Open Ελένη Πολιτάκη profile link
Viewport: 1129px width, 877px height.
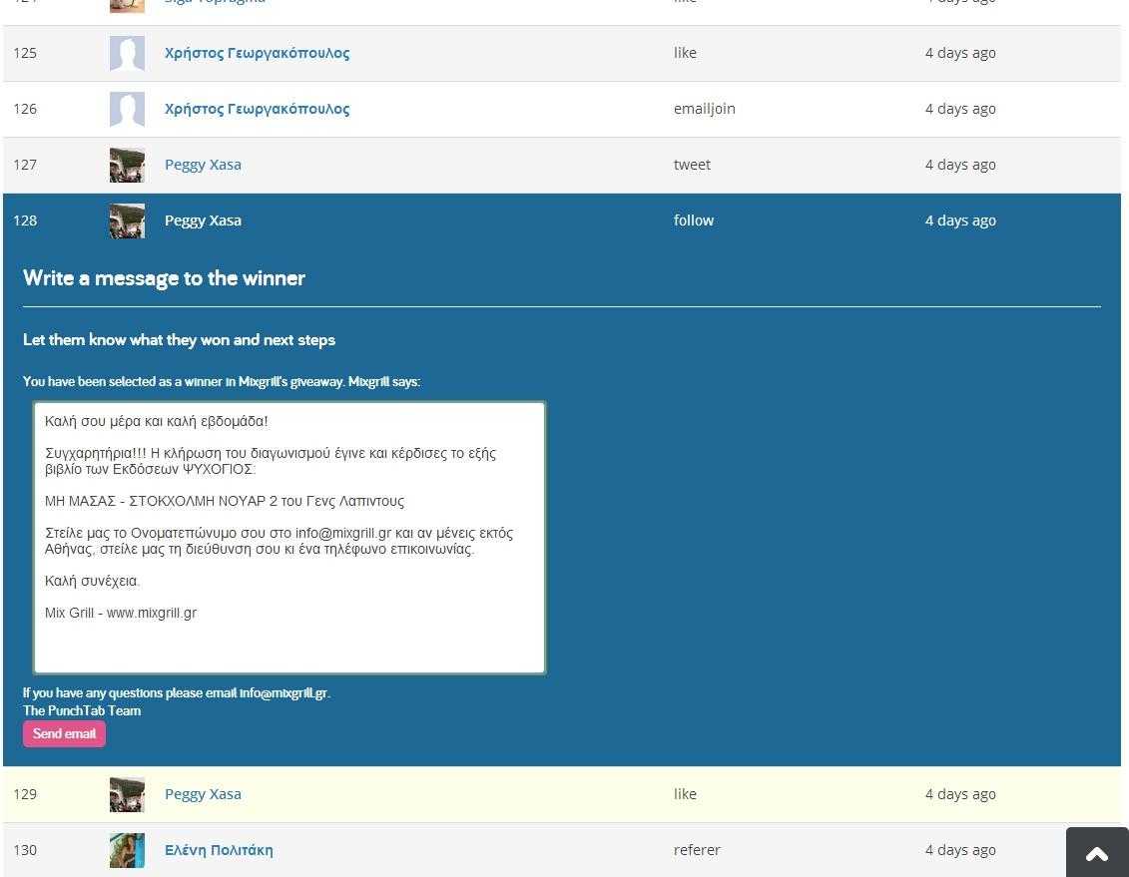219,850
